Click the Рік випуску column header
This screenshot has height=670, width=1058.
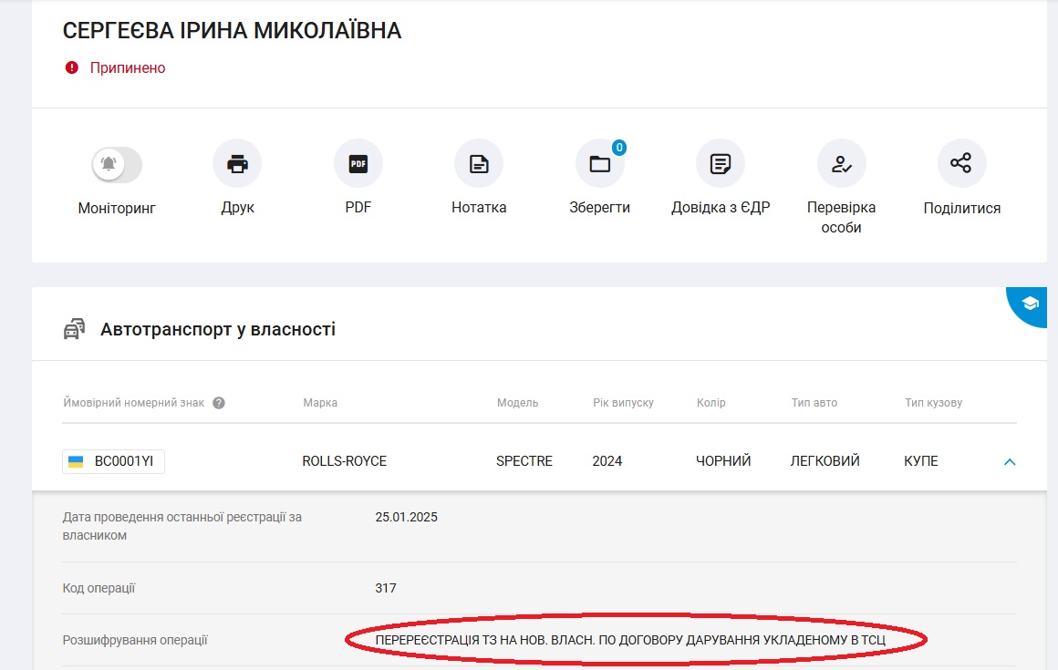[623, 403]
